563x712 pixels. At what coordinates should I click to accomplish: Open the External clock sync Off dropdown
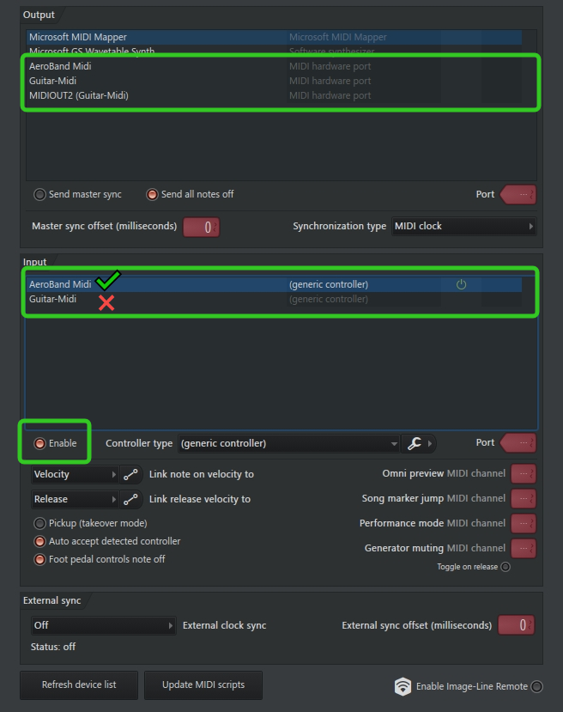104,626
